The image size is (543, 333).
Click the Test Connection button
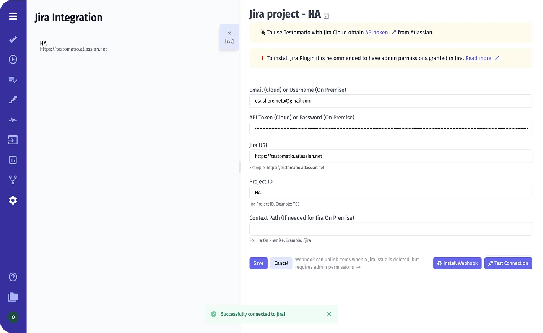[x=508, y=263]
